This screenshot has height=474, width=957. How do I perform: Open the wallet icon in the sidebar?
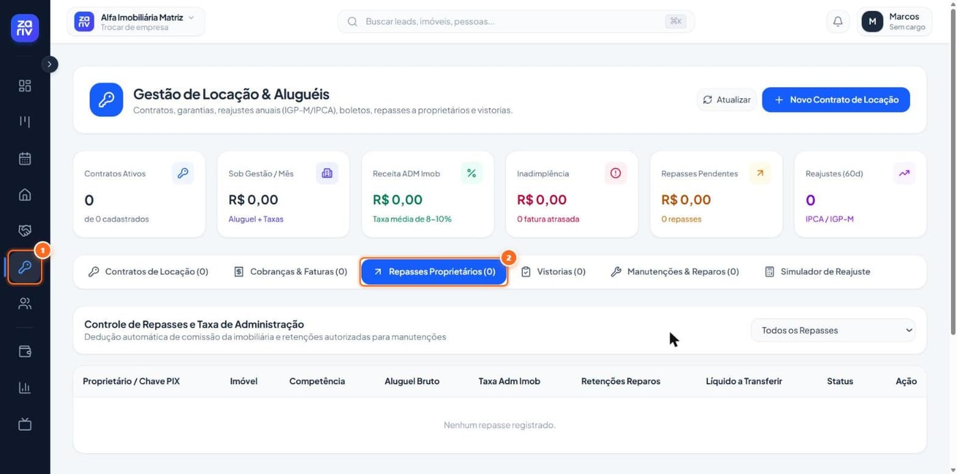25,352
